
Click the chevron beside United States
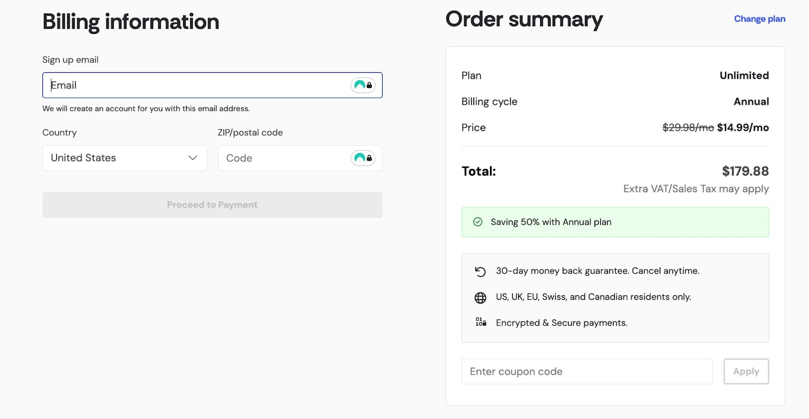(x=192, y=158)
